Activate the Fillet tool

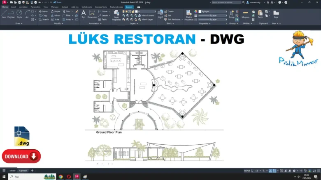click(67, 16)
